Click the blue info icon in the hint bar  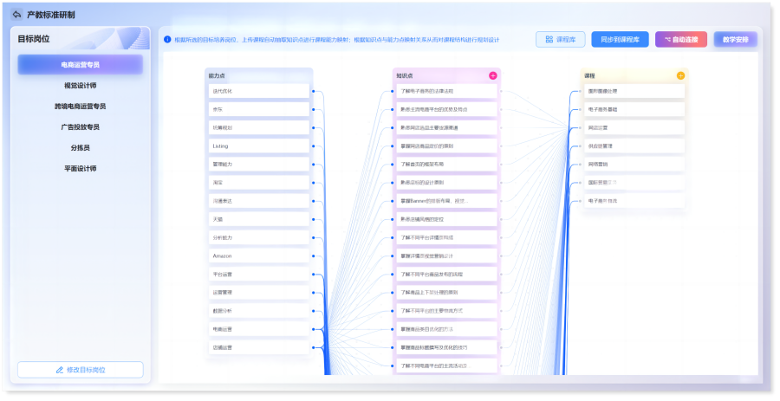(x=167, y=39)
